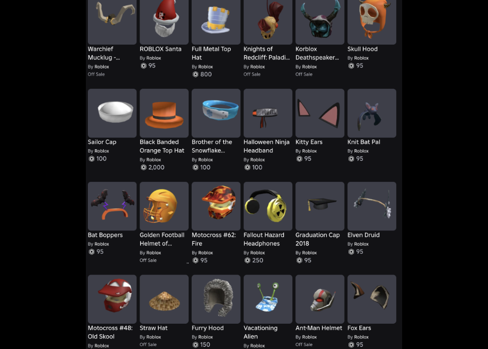
Task: Click the Full Metal Top Hat name
Action: click(211, 53)
